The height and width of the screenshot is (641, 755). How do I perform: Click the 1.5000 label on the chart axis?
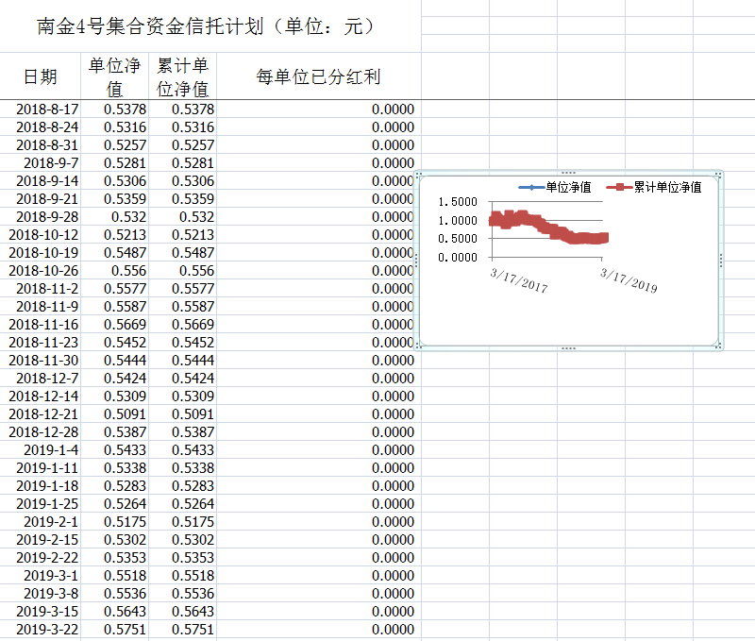click(458, 202)
